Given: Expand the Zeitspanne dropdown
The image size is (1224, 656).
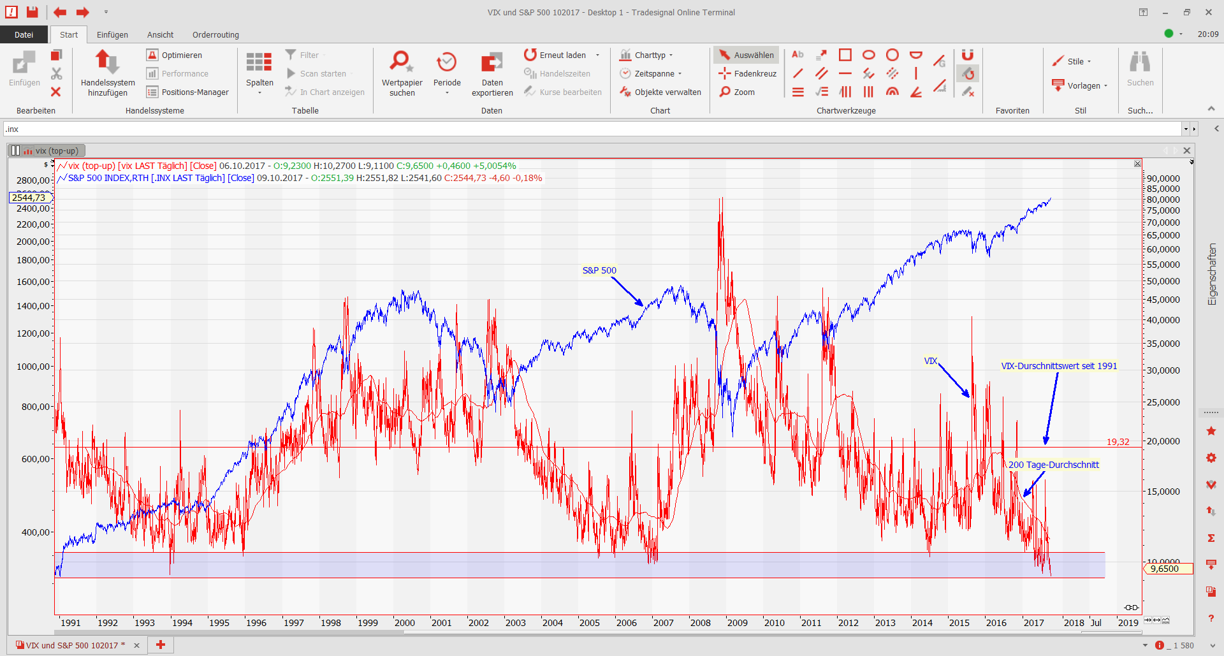Looking at the screenshot, I should tap(652, 73).
